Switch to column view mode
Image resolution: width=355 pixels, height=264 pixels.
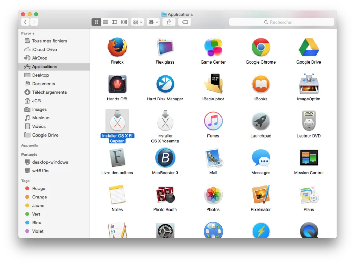pyautogui.click(x=114, y=22)
